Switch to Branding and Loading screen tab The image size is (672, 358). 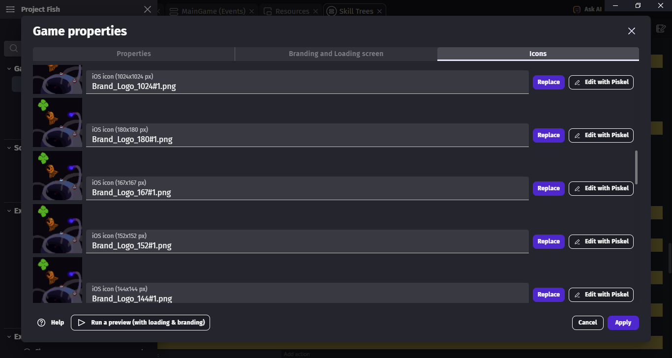336,54
